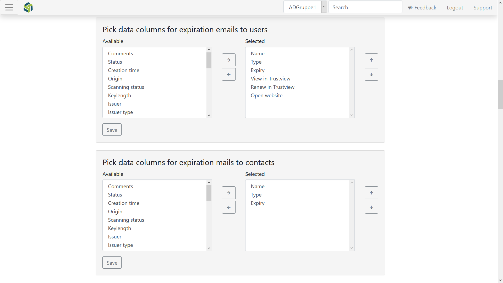
Task: Move selected column up in contacts mails section
Action: 371,193
